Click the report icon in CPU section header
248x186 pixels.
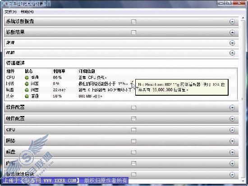(133, 130)
